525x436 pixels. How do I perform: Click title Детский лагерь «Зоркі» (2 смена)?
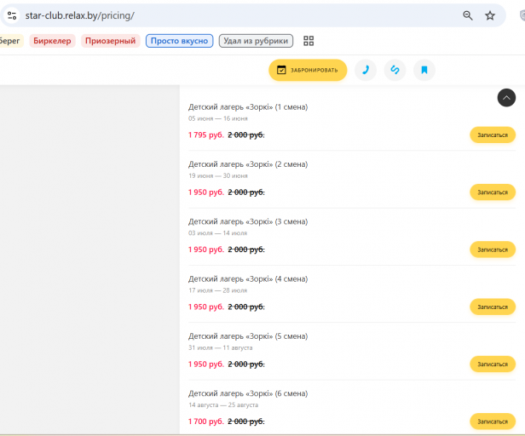pyautogui.click(x=248, y=164)
